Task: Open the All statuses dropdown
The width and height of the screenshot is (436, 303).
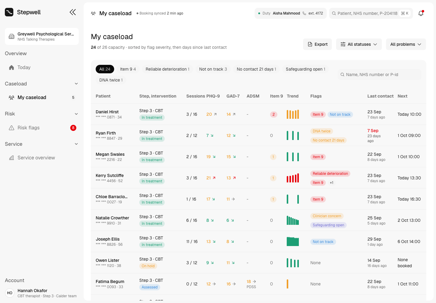Action: point(359,44)
